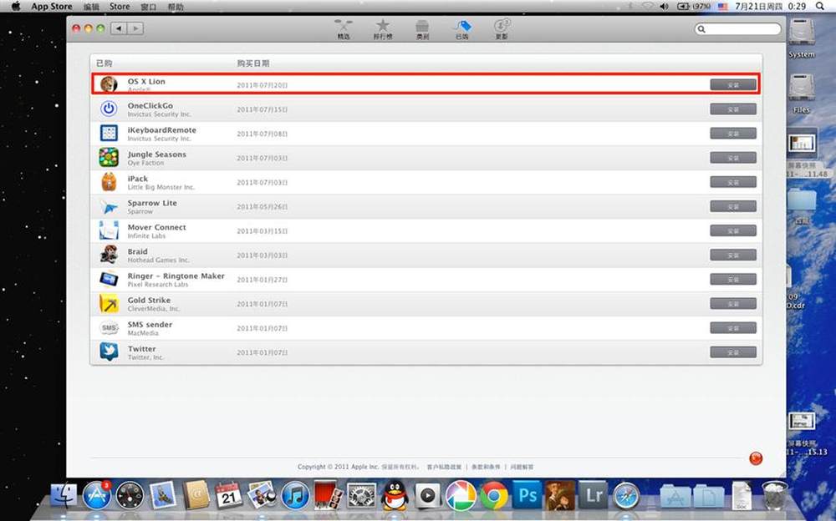
Task: Install OS X Lion with its button
Action: tap(732, 84)
